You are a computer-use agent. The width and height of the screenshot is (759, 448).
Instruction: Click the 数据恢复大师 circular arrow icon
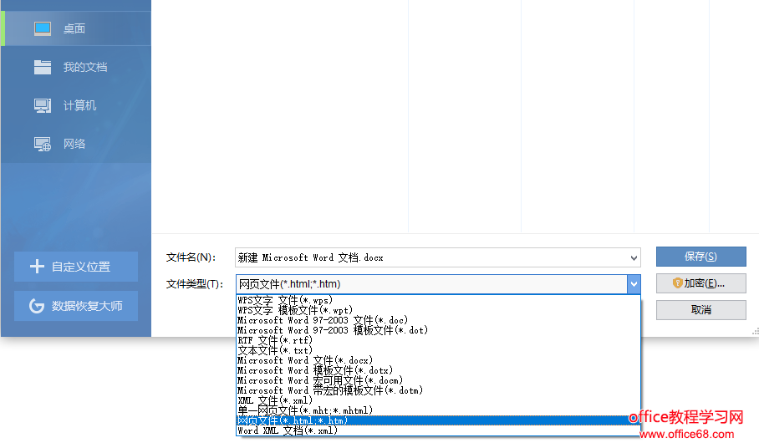[x=37, y=306]
